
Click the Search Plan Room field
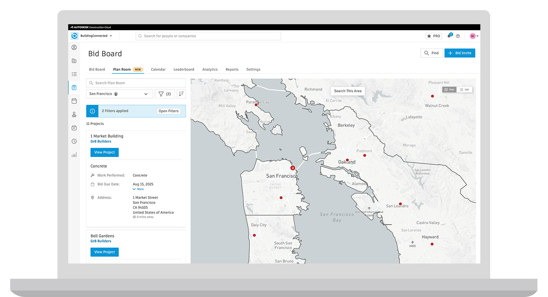(136, 83)
